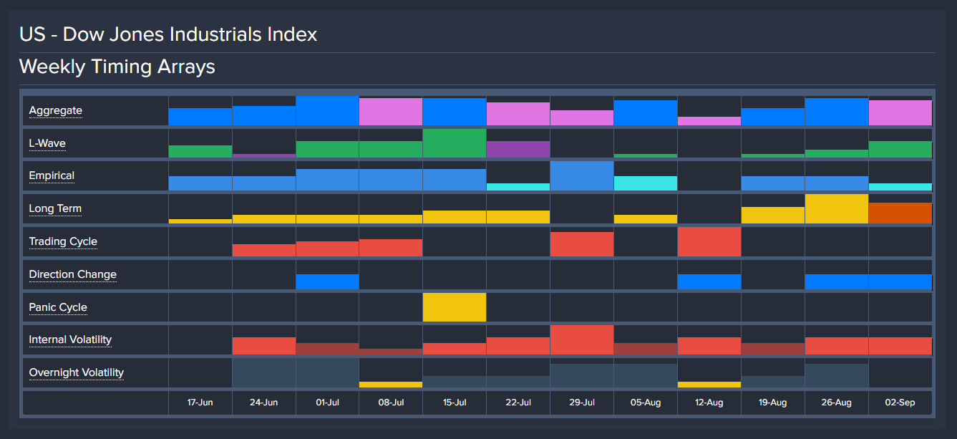Select the green L-Wave bar for 17-Jun
This screenshot has height=439, width=957.
click(x=200, y=151)
